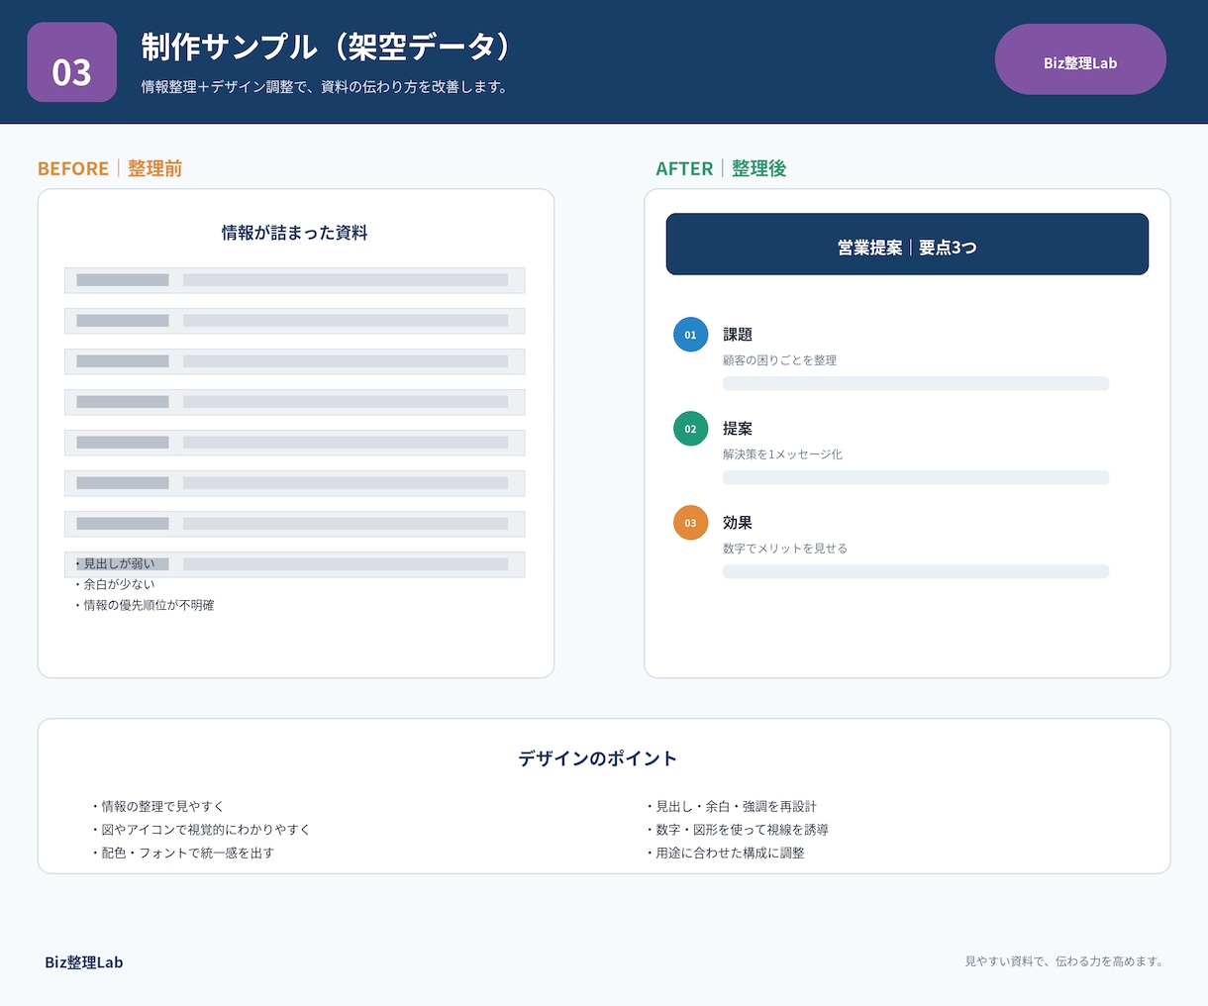Click the first gray placeholder row in BEFORE
Viewport: 1208px width, 1006px height.
click(295, 280)
